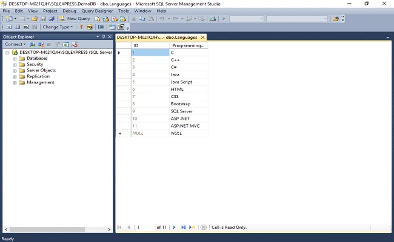
Task: Click the ID column header
Action: [x=150, y=45]
